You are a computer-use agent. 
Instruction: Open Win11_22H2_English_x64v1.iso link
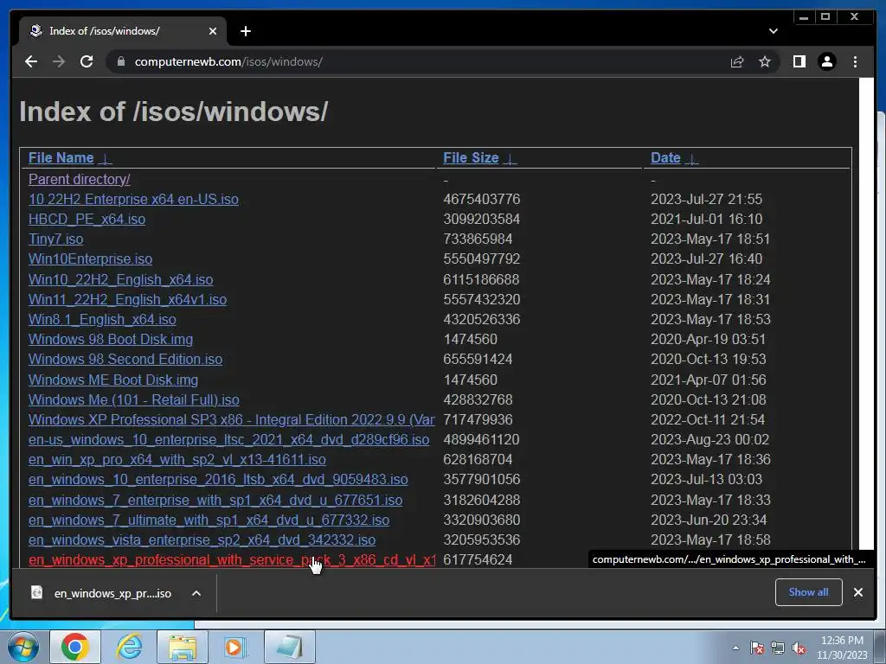(127, 299)
